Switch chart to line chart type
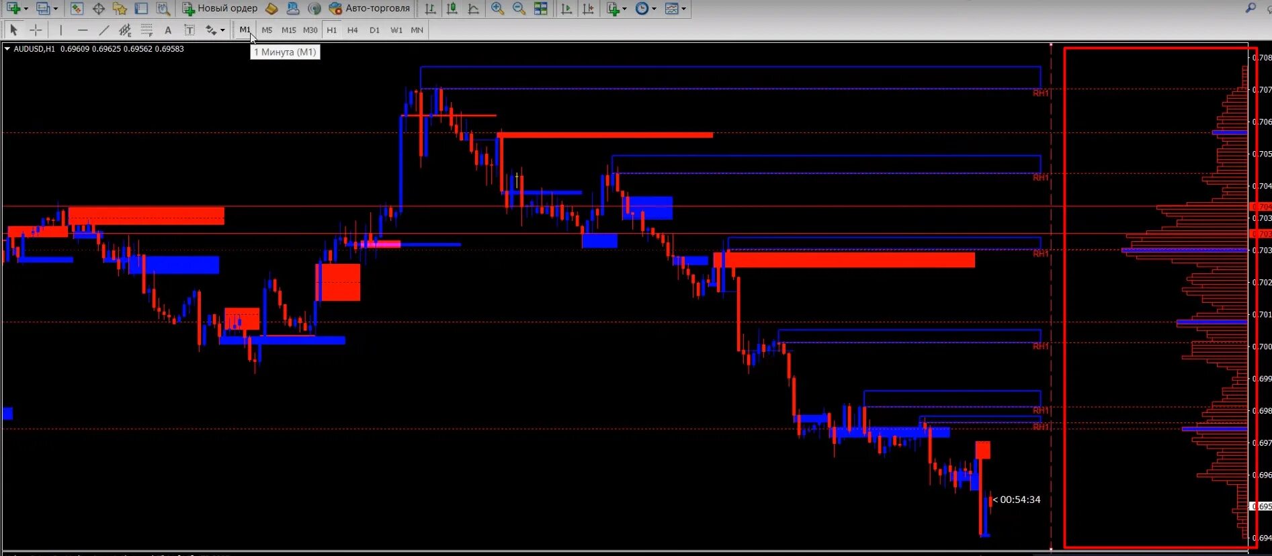The height and width of the screenshot is (556, 1272). pos(474,9)
